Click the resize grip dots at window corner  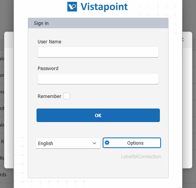coord(180,187)
